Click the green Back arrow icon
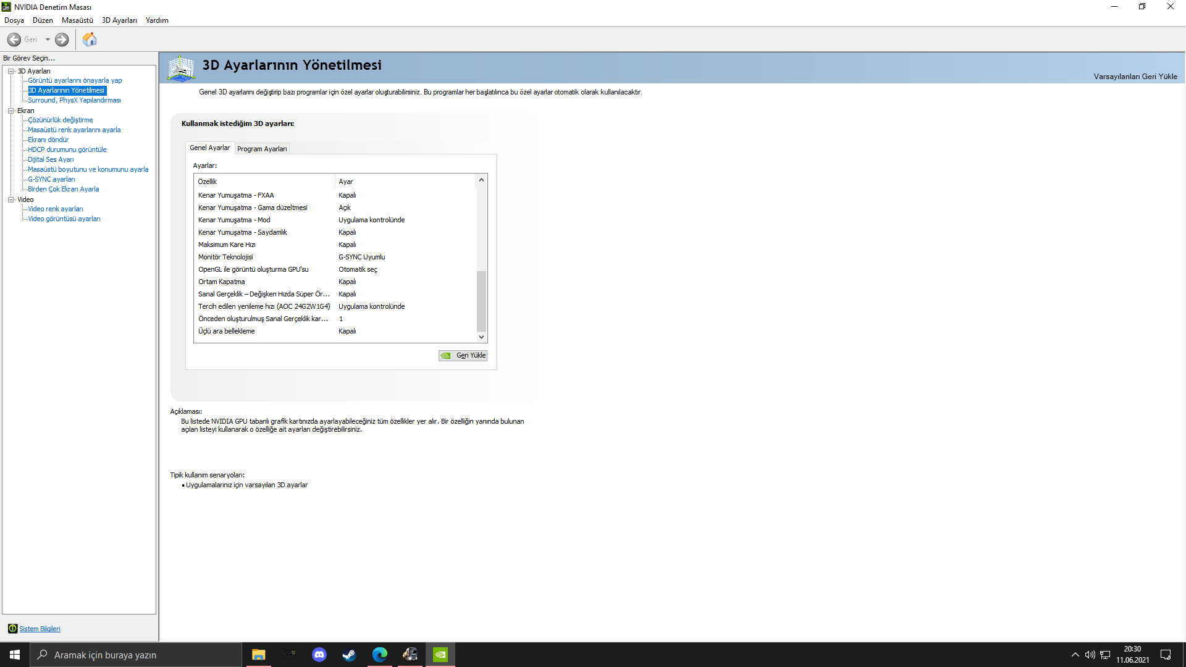The image size is (1186, 667). tap(14, 40)
